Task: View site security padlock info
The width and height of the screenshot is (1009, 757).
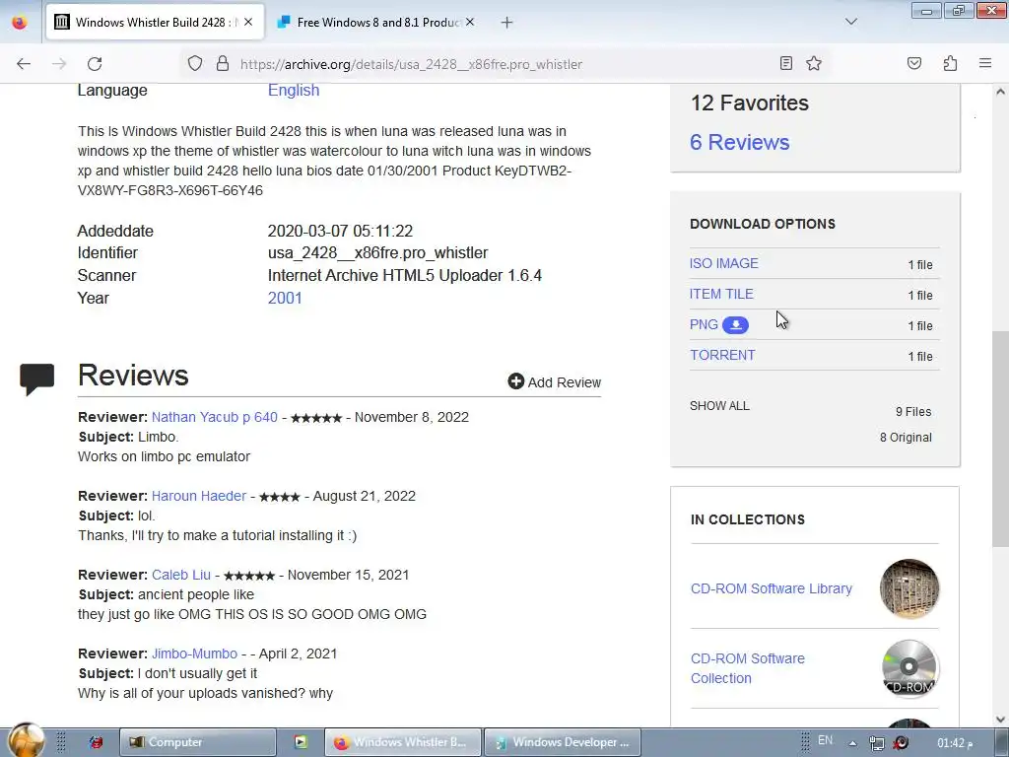Action: coord(223,63)
